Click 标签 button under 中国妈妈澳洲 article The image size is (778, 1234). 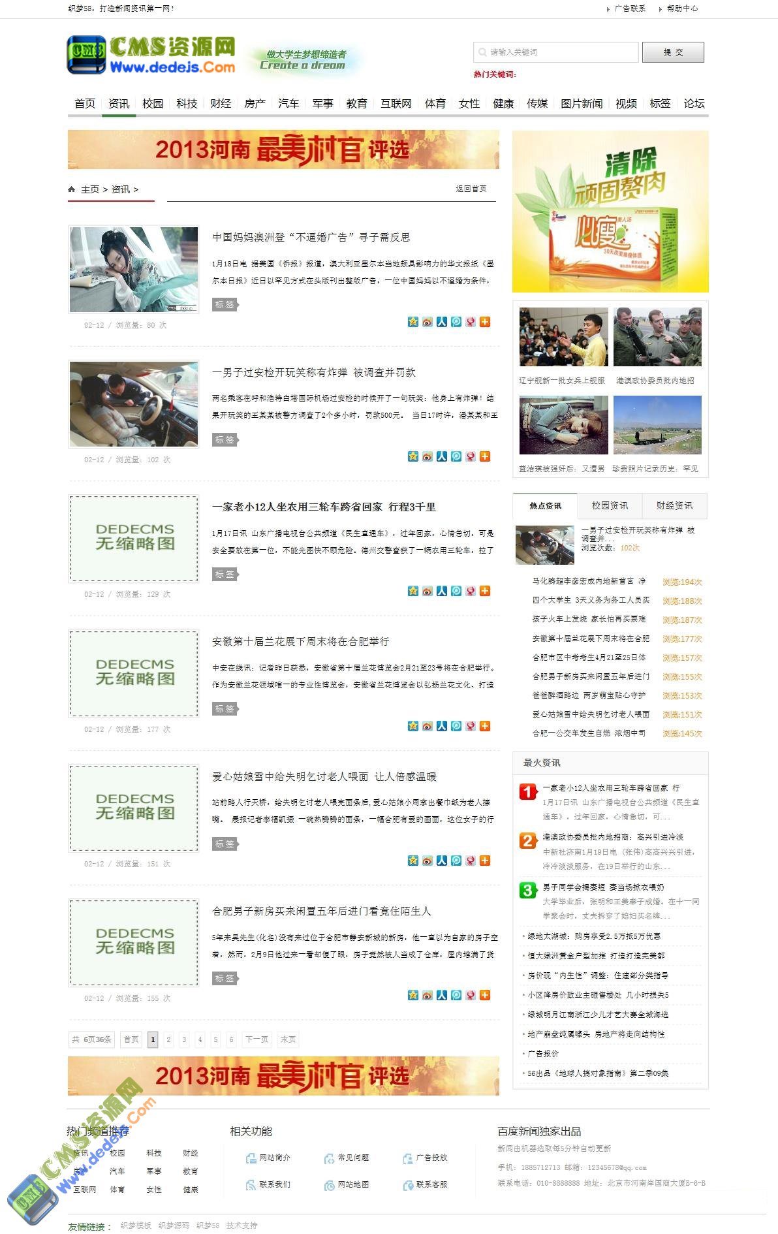pos(225,304)
